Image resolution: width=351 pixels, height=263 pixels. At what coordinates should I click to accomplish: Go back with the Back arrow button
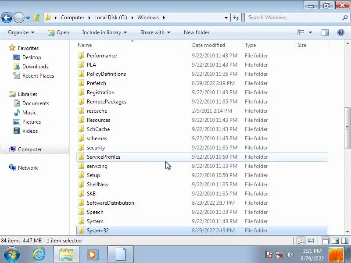[x=7, y=18]
